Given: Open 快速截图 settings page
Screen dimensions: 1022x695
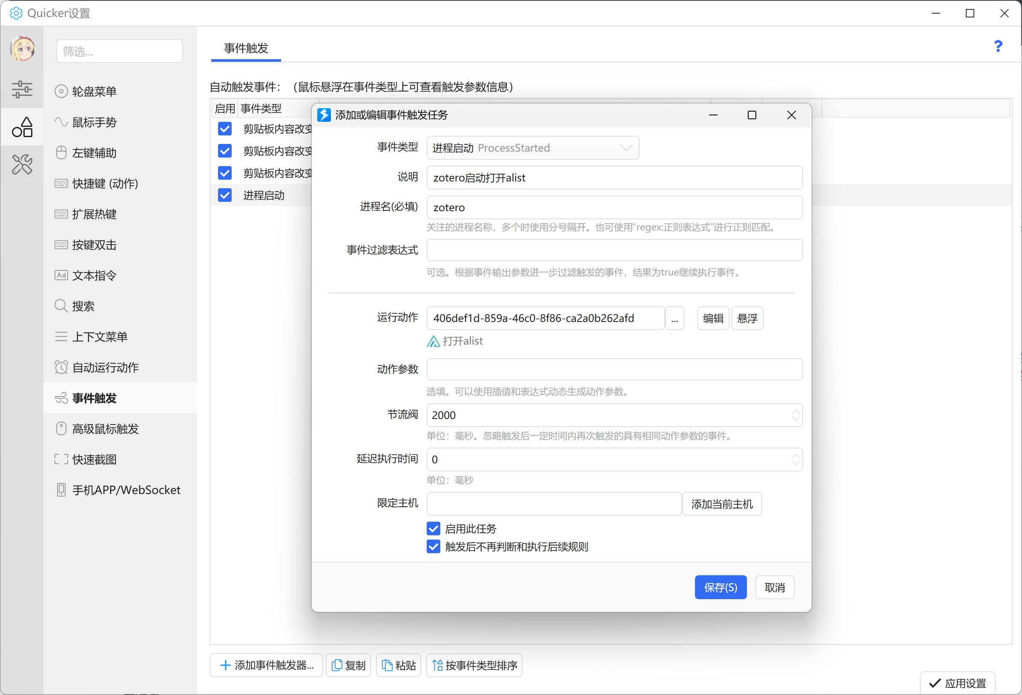Looking at the screenshot, I should click(x=120, y=460).
